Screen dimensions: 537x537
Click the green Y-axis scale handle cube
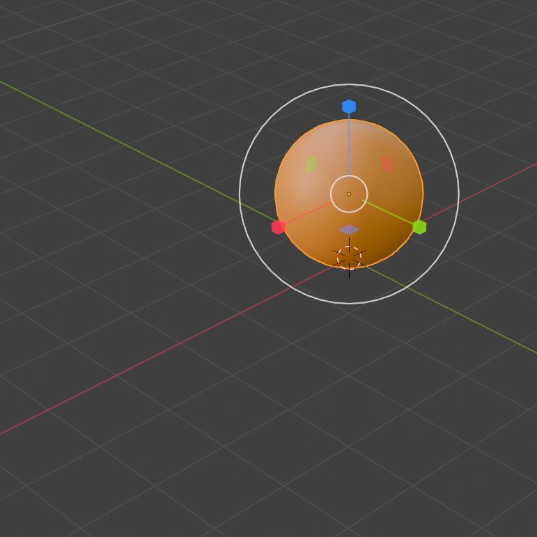click(x=419, y=227)
